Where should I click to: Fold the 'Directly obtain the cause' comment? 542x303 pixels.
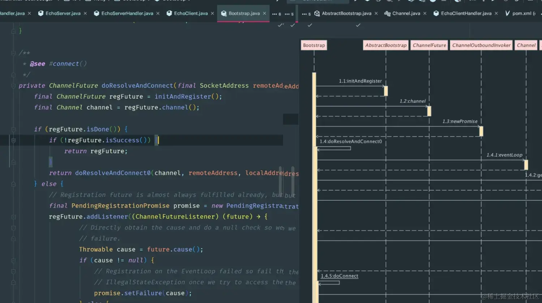tap(13, 228)
